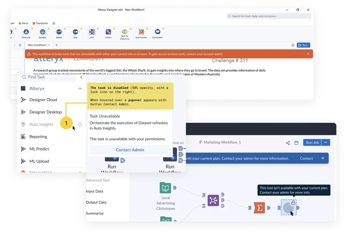Click Contact in the blue banner

point(306,158)
